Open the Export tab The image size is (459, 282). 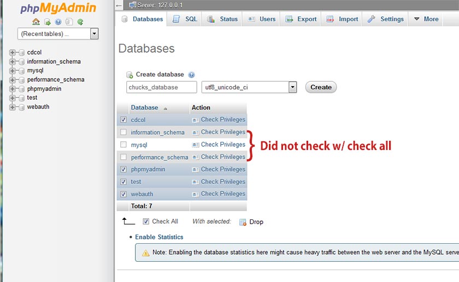[301, 19]
